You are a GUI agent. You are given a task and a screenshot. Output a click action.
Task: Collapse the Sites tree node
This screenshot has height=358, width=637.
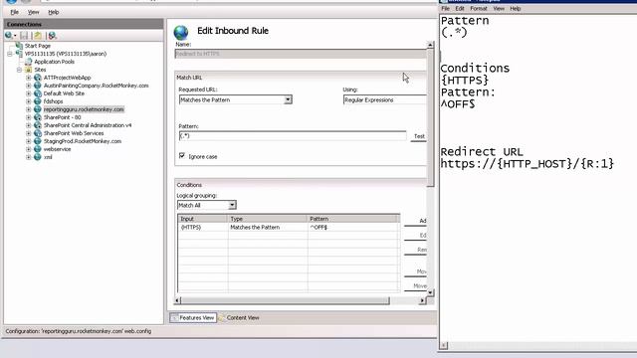tap(19, 70)
